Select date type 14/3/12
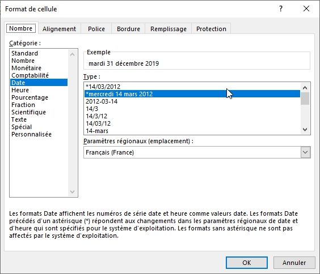This screenshot has width=320, height=274. 192,116
